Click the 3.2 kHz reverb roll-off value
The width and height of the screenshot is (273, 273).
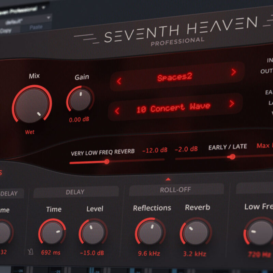(x=195, y=254)
